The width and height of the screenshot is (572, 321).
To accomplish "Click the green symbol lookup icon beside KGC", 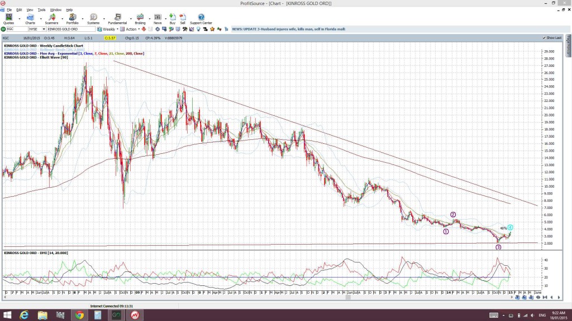I will point(3,29).
